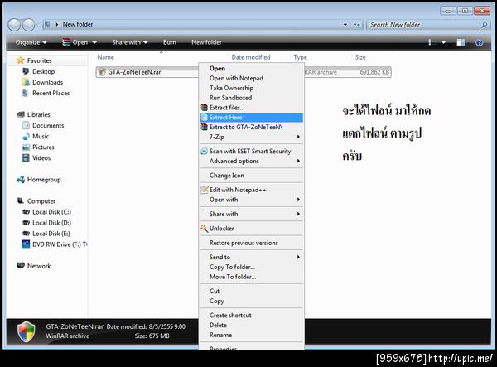Click the Downloads folder icon
Image resolution: width=497 pixels, height=367 pixels.
coord(26,82)
